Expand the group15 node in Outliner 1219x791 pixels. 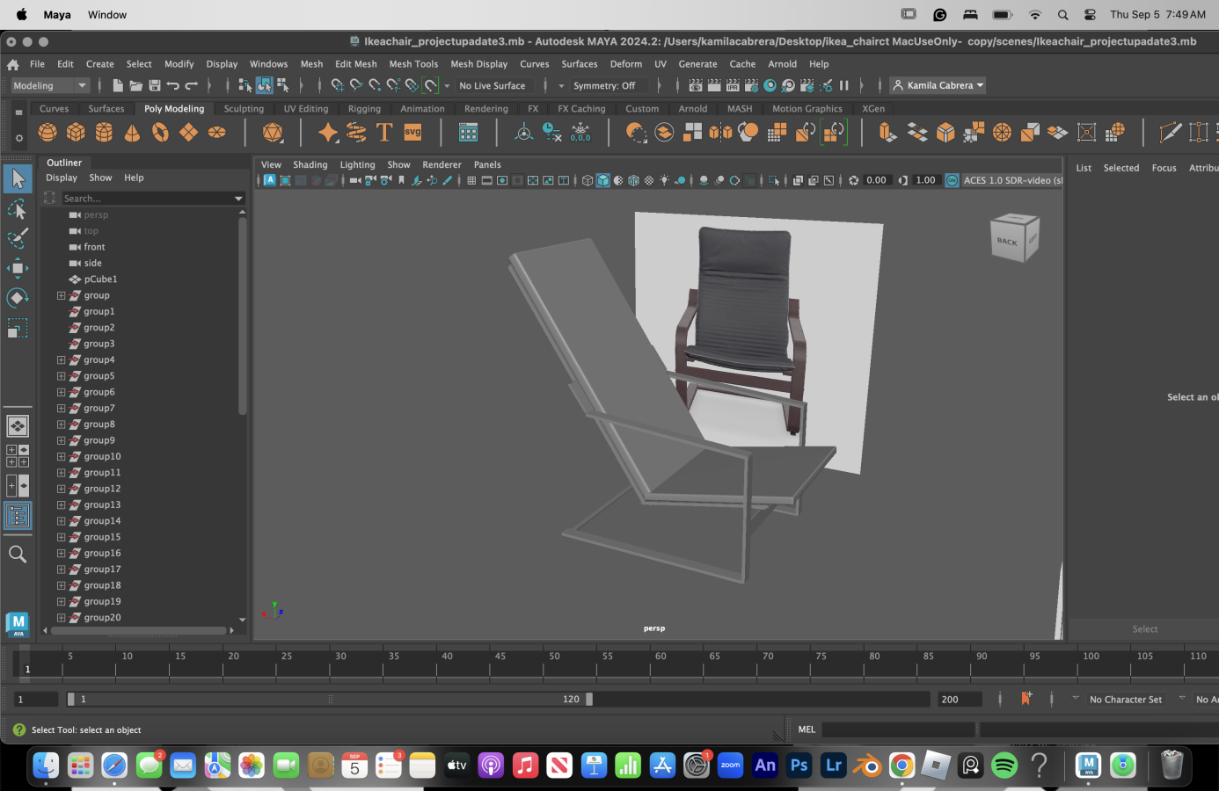(x=61, y=537)
